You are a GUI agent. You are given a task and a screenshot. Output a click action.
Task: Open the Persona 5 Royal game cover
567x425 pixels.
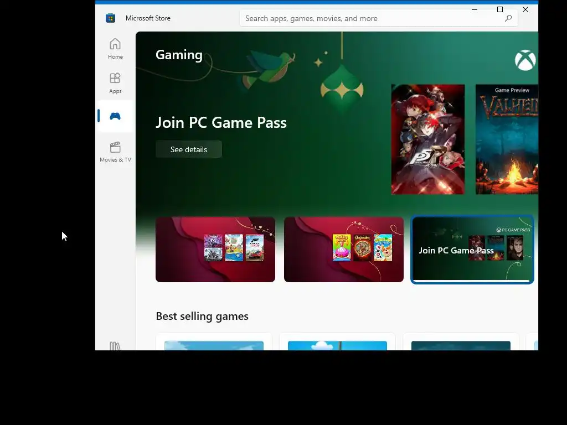point(428,139)
